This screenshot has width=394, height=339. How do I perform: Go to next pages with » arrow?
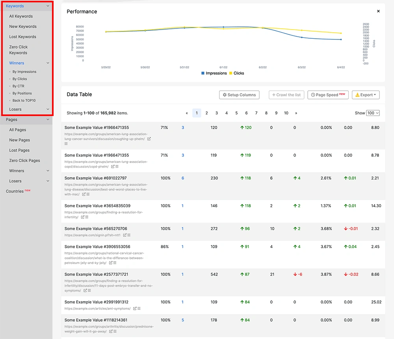point(296,113)
